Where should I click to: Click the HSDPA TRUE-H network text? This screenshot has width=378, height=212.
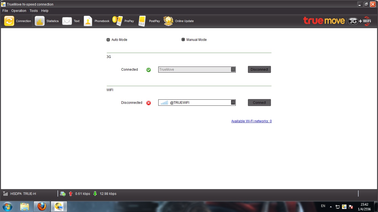[x=23, y=194]
